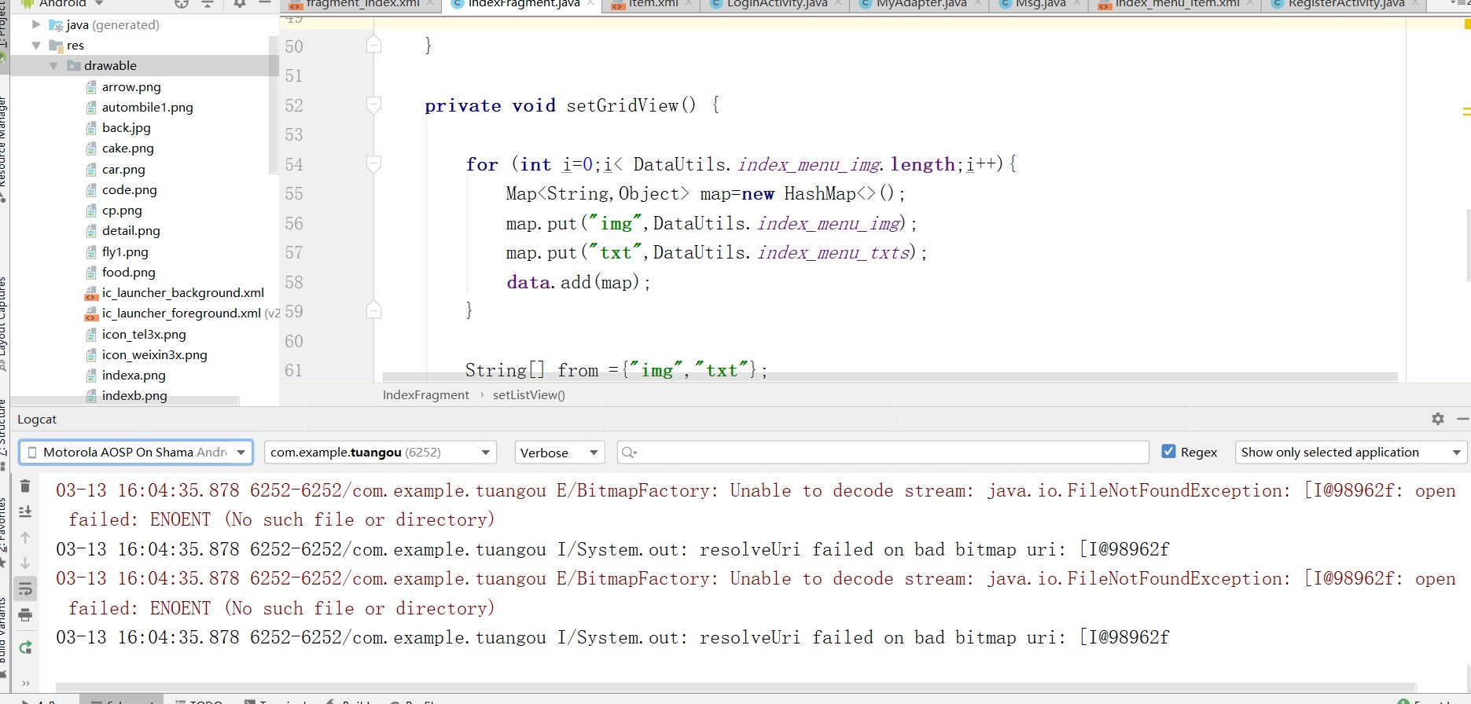
Task: Click the editor horizontal scrollbar
Action: click(889, 377)
